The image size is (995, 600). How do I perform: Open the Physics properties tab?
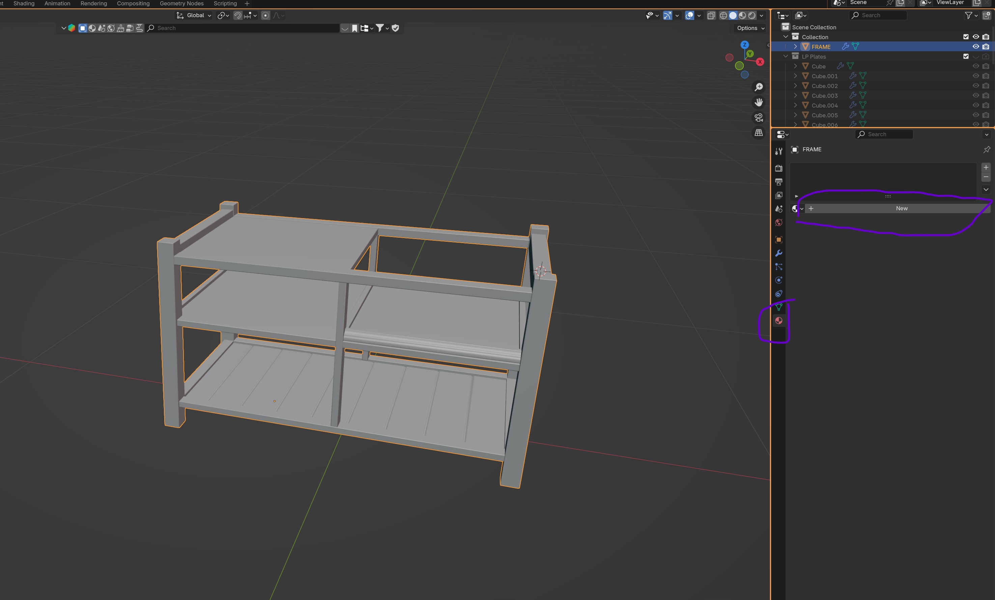[778, 280]
